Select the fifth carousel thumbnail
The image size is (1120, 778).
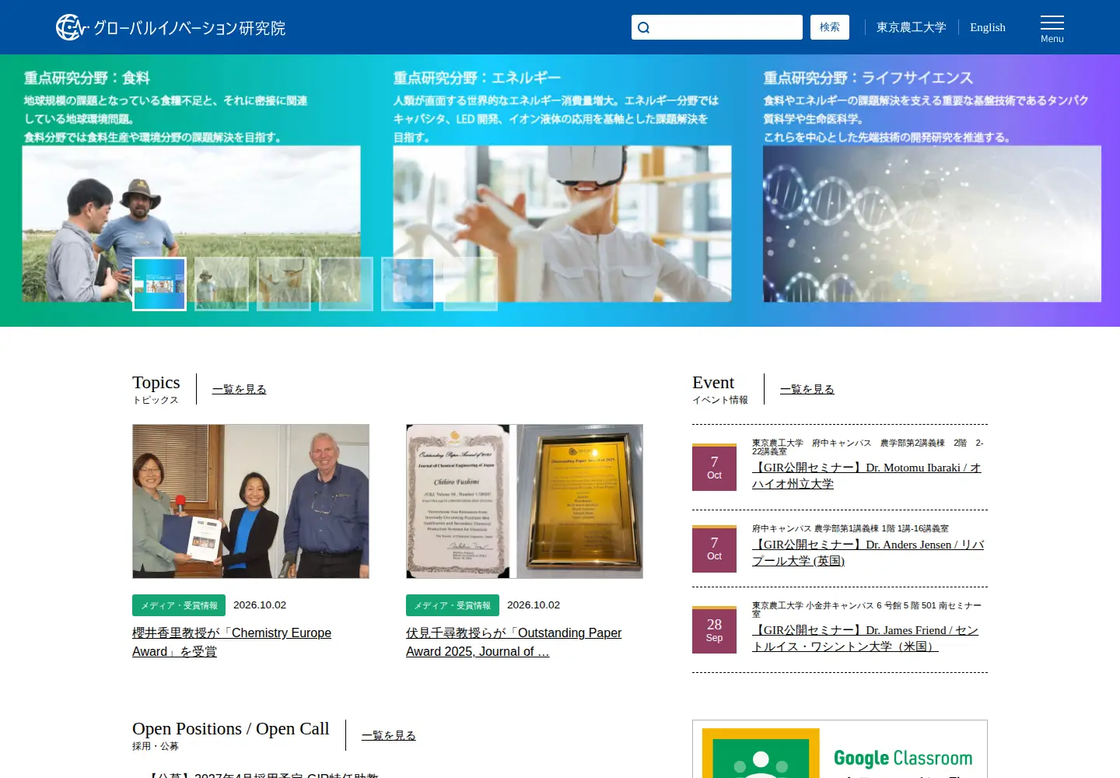[x=408, y=284]
